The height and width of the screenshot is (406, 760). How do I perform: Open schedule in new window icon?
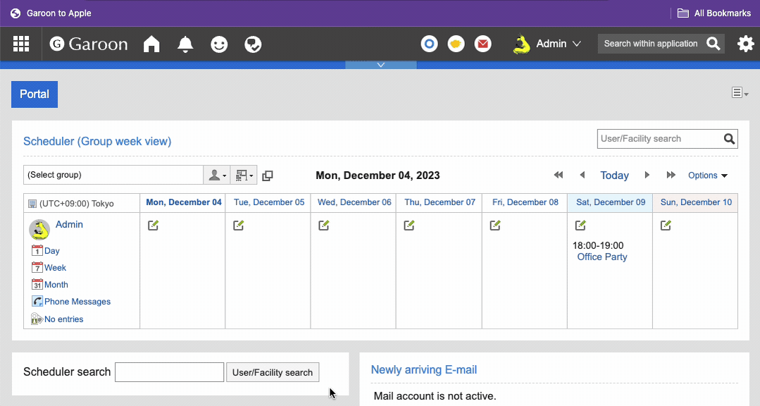tap(268, 176)
